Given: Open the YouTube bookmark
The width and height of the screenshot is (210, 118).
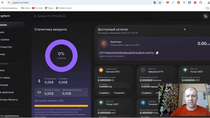Looking at the screenshot, I should pos(37,8).
